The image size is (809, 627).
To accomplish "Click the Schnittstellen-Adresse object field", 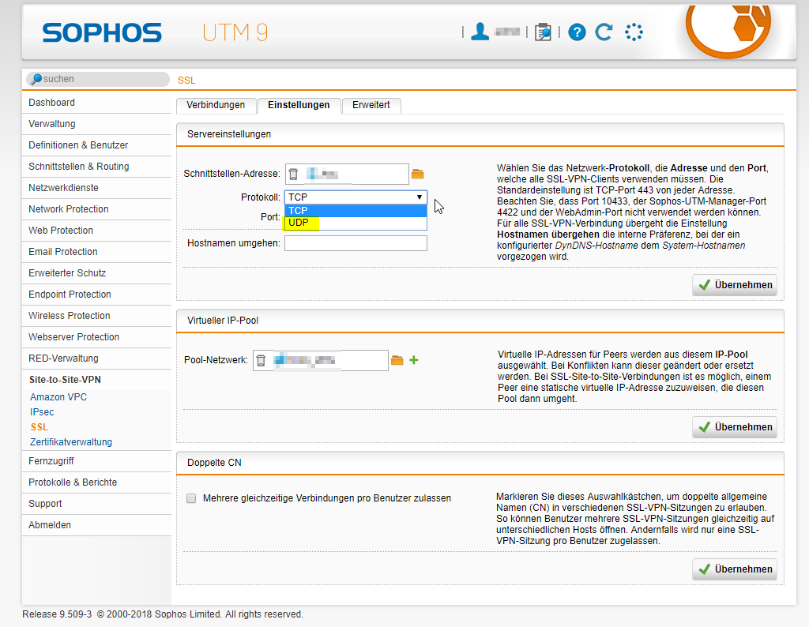I will click(347, 175).
